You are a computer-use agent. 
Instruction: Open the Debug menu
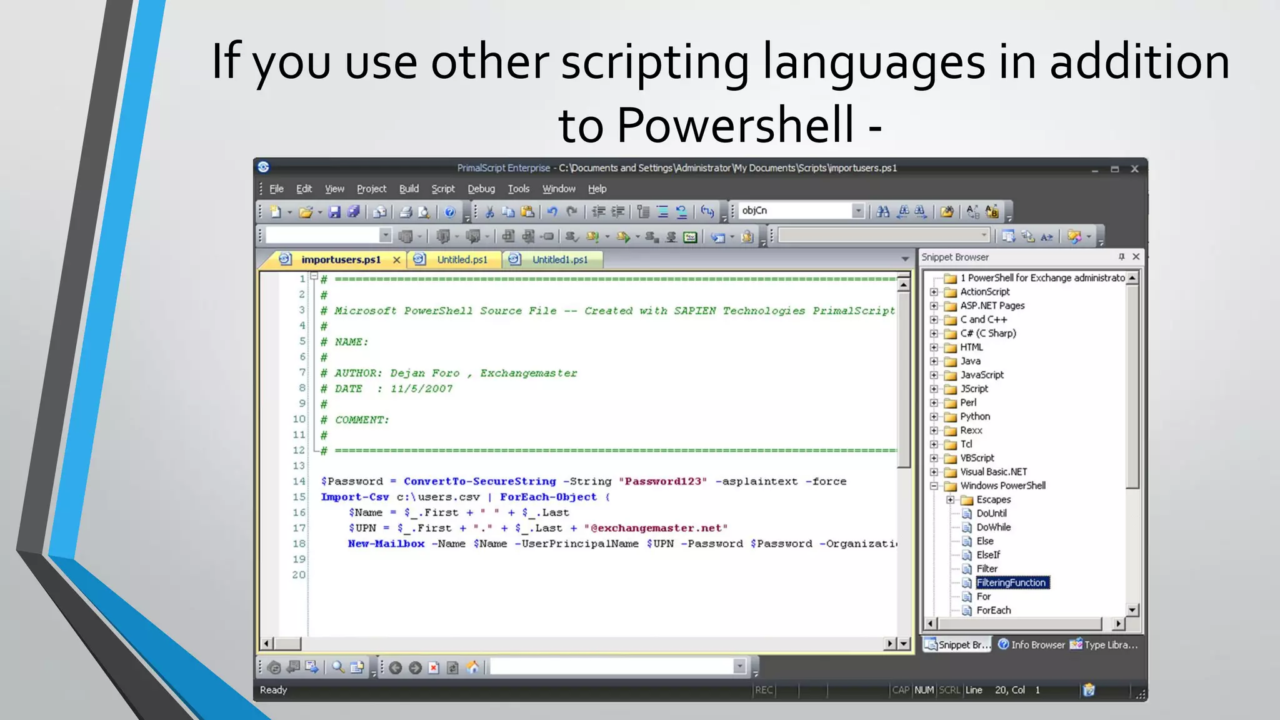pos(481,189)
